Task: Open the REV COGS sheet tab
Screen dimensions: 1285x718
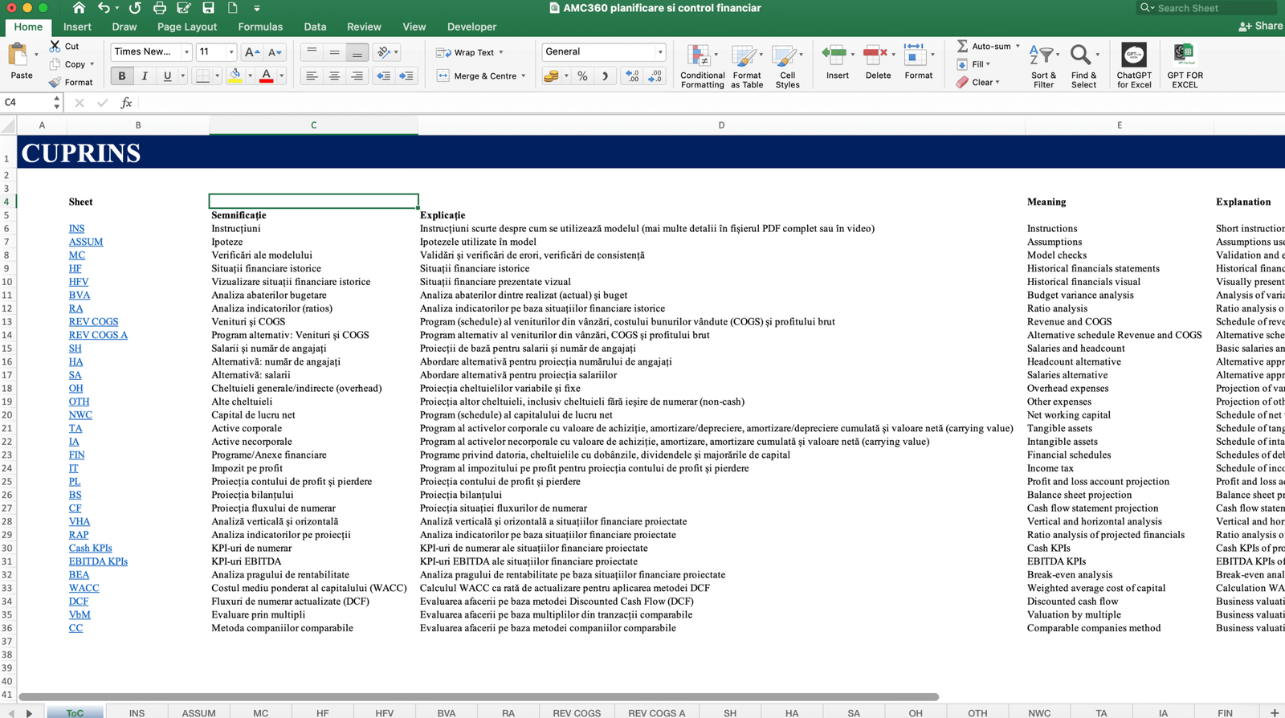Action: tap(576, 712)
